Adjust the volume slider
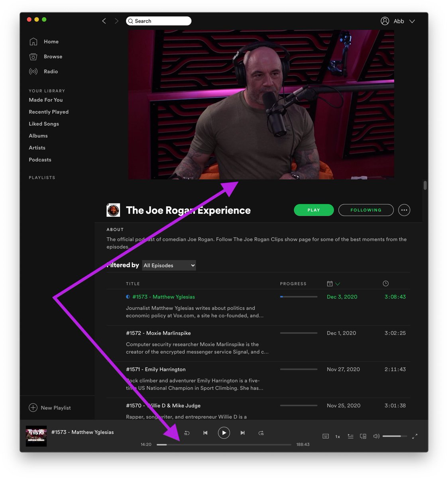The image size is (448, 478). 395,436
